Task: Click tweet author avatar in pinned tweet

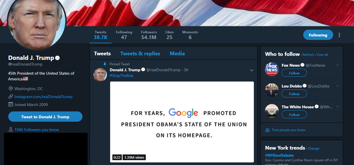Action: pyautogui.click(x=100, y=74)
